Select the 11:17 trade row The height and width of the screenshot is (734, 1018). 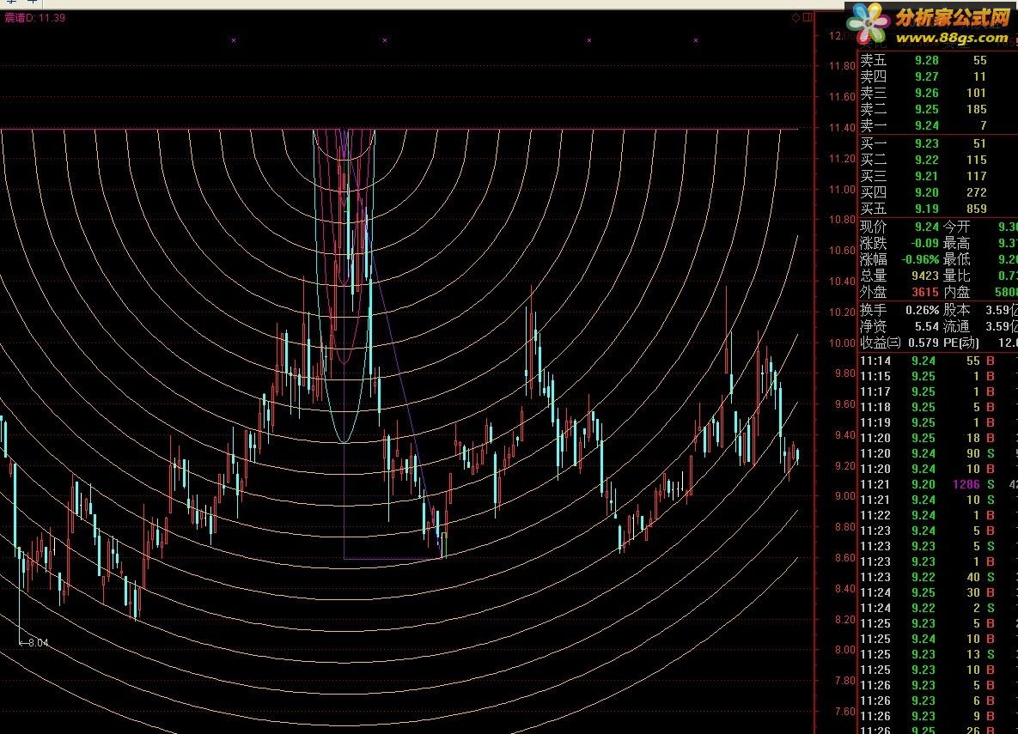click(x=937, y=392)
